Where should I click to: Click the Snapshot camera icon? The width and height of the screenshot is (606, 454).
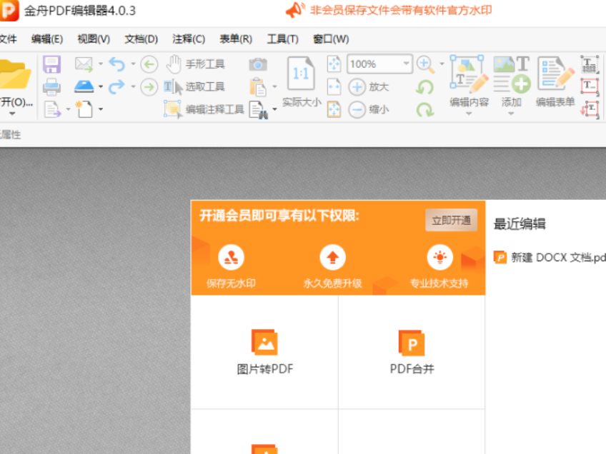(x=258, y=64)
